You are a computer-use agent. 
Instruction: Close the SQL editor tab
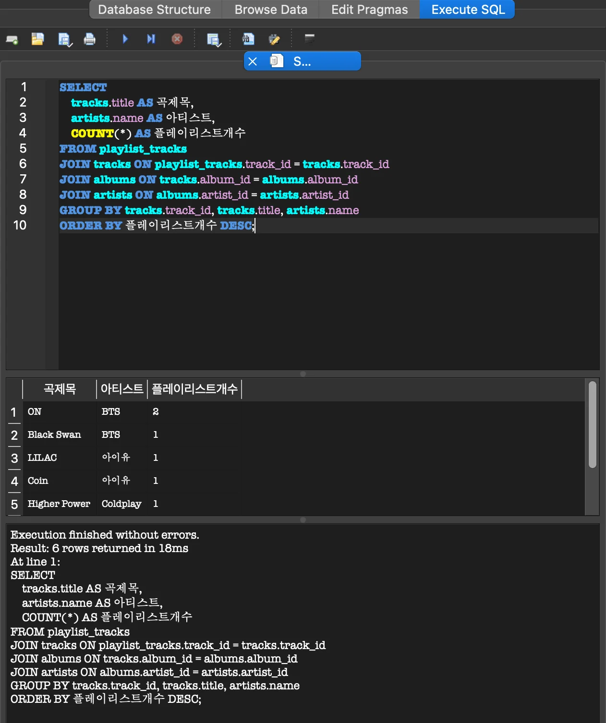[253, 61]
